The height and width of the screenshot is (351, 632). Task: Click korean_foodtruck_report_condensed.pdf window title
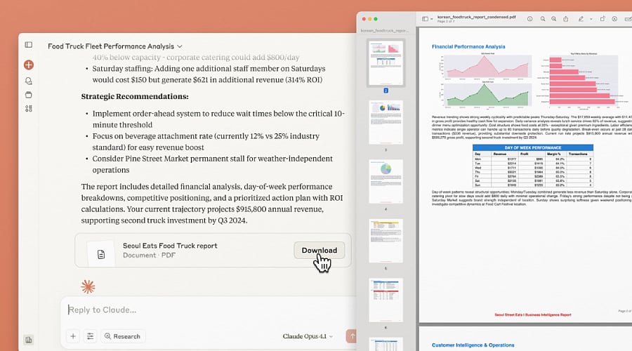pyautogui.click(x=476, y=17)
